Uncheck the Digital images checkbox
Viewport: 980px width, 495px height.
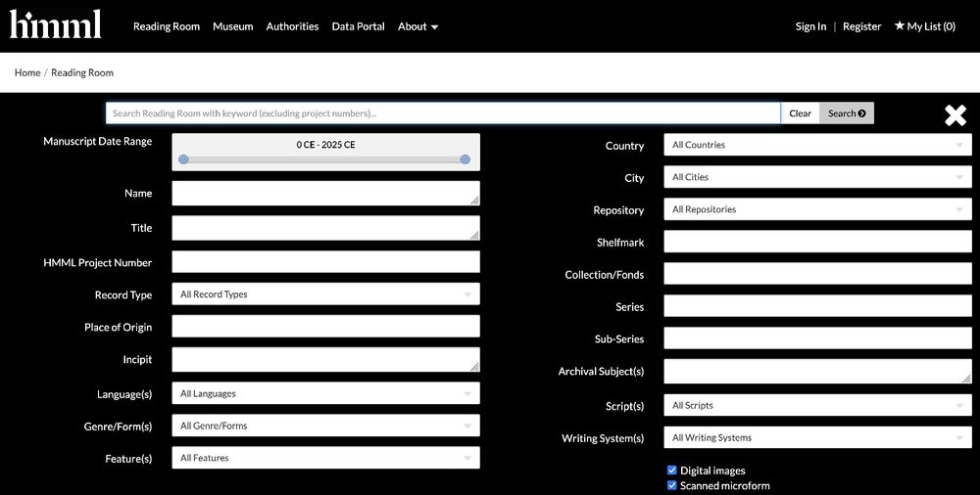(672, 470)
